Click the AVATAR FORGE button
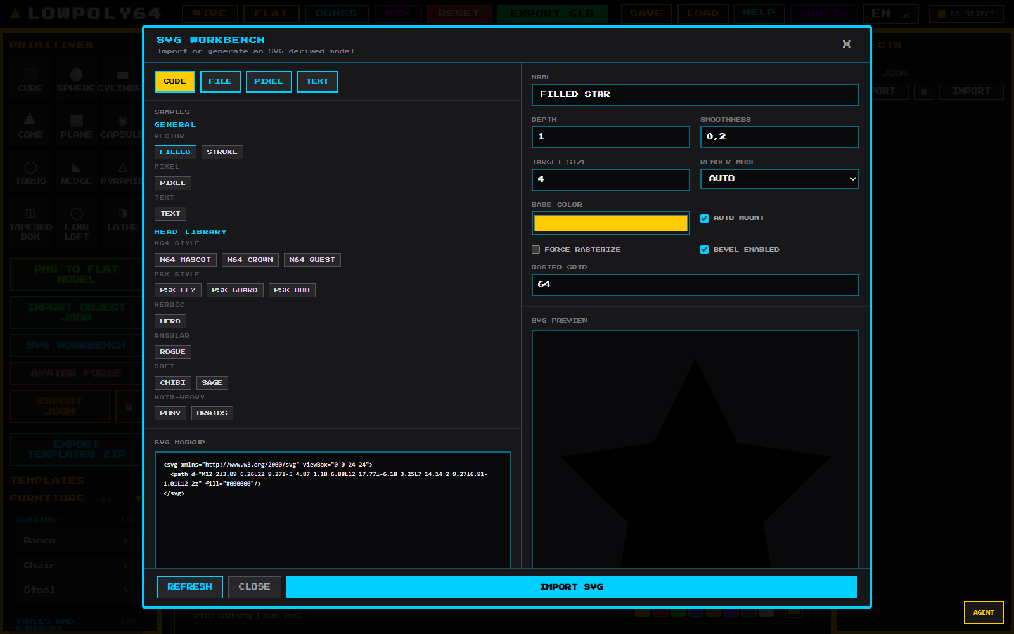The height and width of the screenshot is (634, 1014). tap(76, 373)
